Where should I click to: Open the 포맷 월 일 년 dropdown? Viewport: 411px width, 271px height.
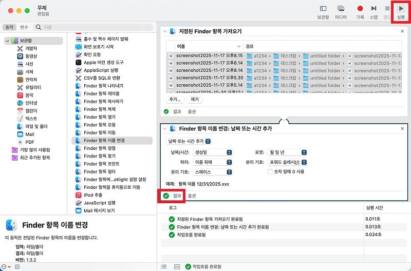[x=287, y=152]
